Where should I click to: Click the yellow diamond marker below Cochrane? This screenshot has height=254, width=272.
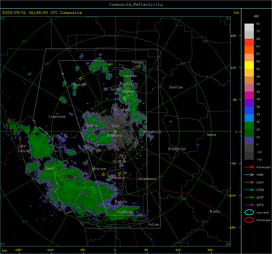103,174
